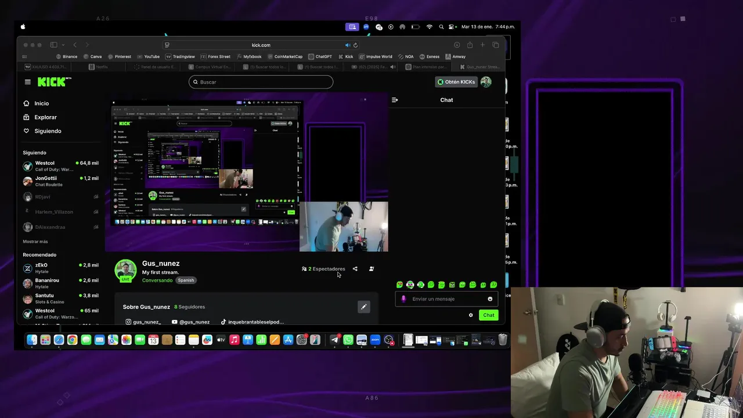Open WhatsApp from the Dock
The width and height of the screenshot is (743, 418).
(348, 340)
